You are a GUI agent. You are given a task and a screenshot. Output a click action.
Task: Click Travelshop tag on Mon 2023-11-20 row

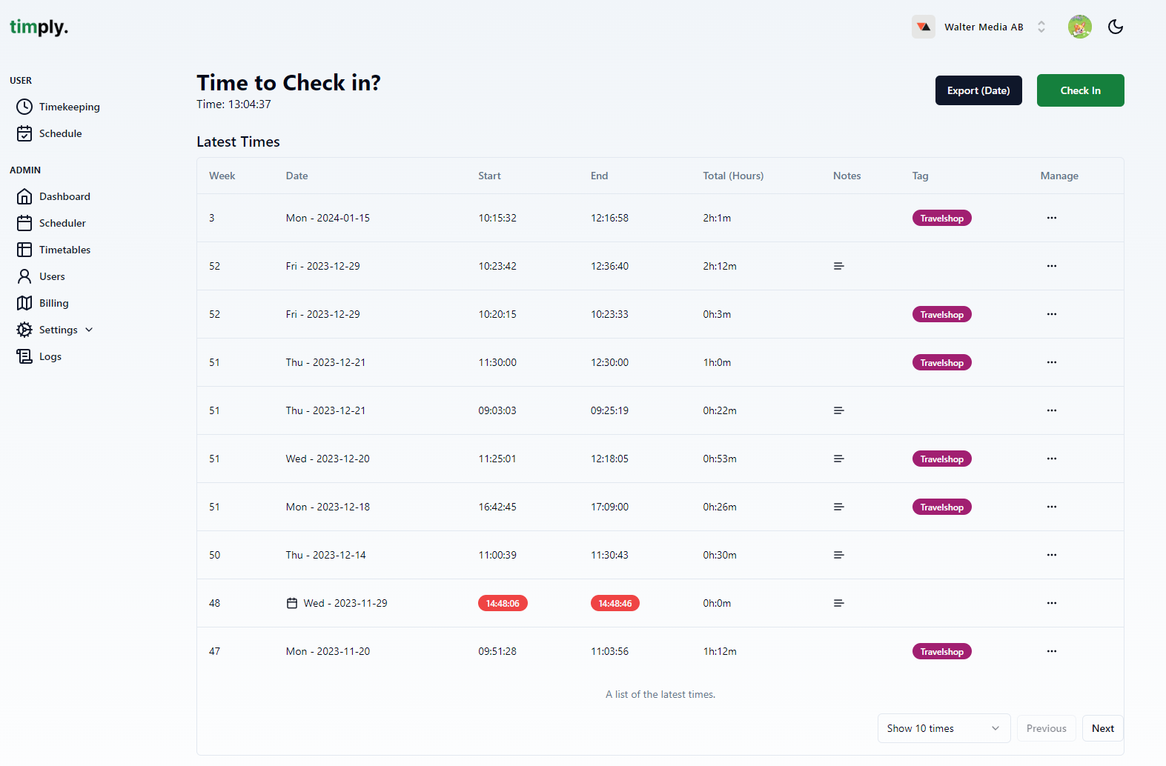941,651
